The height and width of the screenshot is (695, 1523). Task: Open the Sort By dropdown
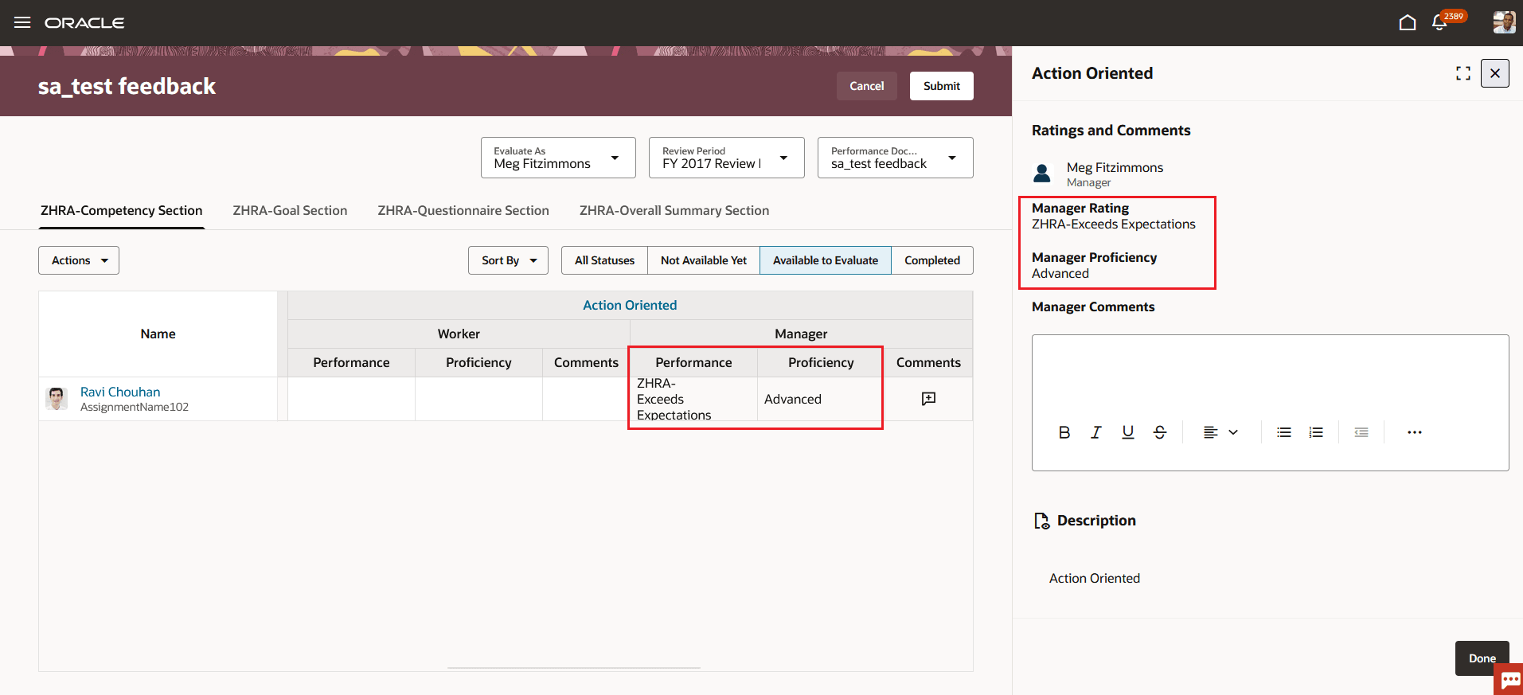[x=508, y=260]
